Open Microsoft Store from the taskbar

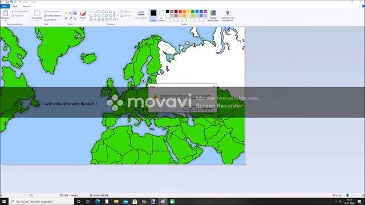point(135,202)
